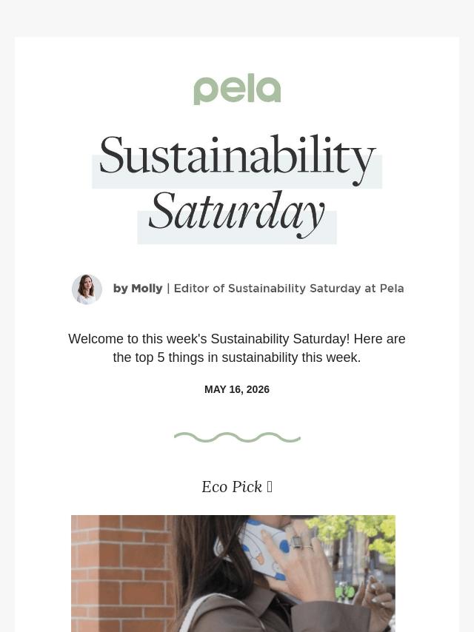Click the emoji placeholder after Eco Pick
Viewport: 474px width, 632px height.
270,487
